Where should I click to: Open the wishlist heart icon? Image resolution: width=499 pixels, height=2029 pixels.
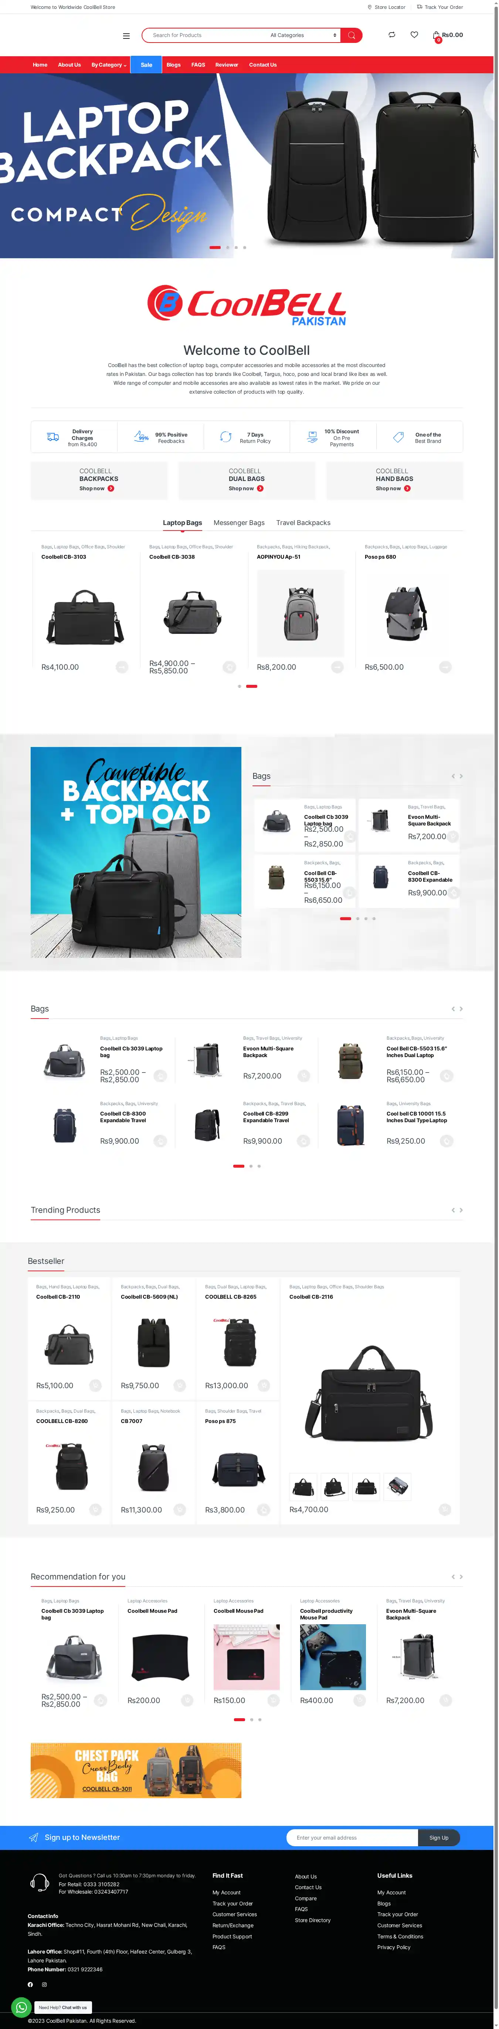point(415,35)
